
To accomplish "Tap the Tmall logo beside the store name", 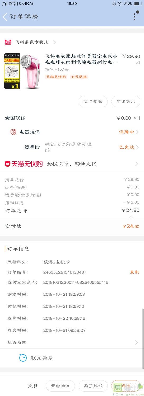I will 8,42.
